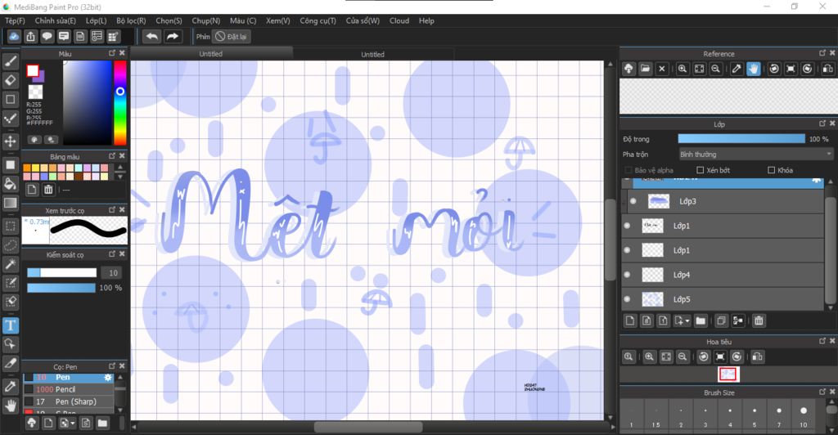Click the cloud save icon in top toolbar

click(14, 36)
